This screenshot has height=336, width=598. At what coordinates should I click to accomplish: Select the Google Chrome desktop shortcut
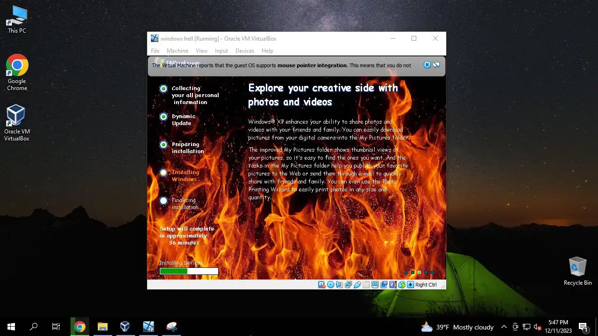[17, 73]
